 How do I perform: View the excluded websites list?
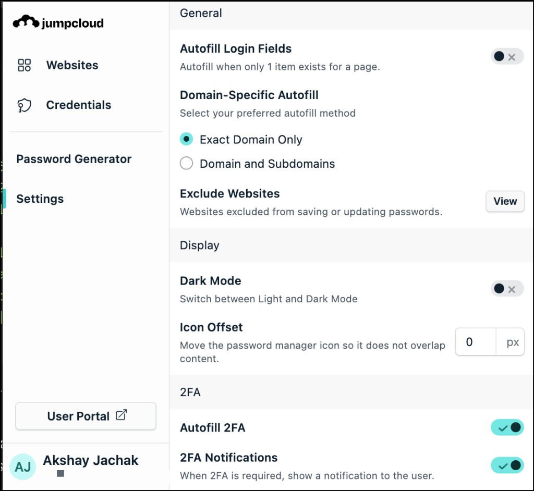click(505, 201)
